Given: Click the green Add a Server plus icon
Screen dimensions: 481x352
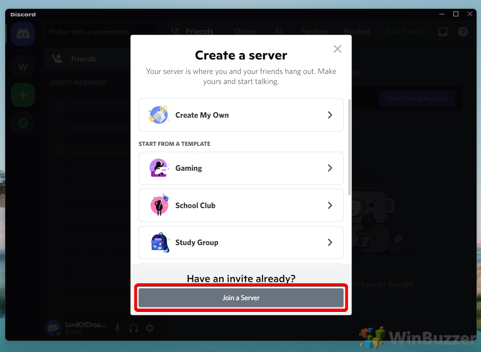Looking at the screenshot, I should (x=23, y=95).
